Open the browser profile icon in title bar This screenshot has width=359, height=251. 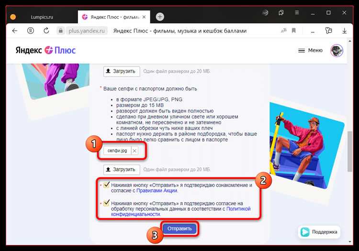pyautogui.click(x=265, y=12)
